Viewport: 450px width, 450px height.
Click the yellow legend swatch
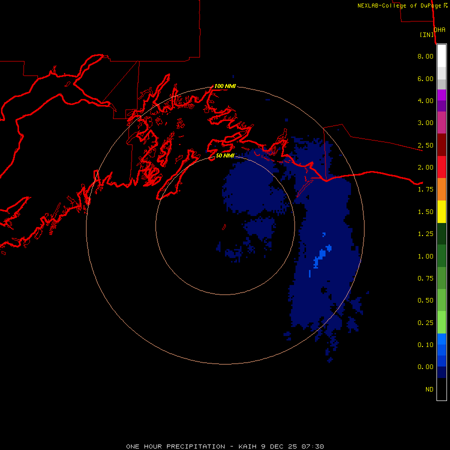click(x=441, y=212)
